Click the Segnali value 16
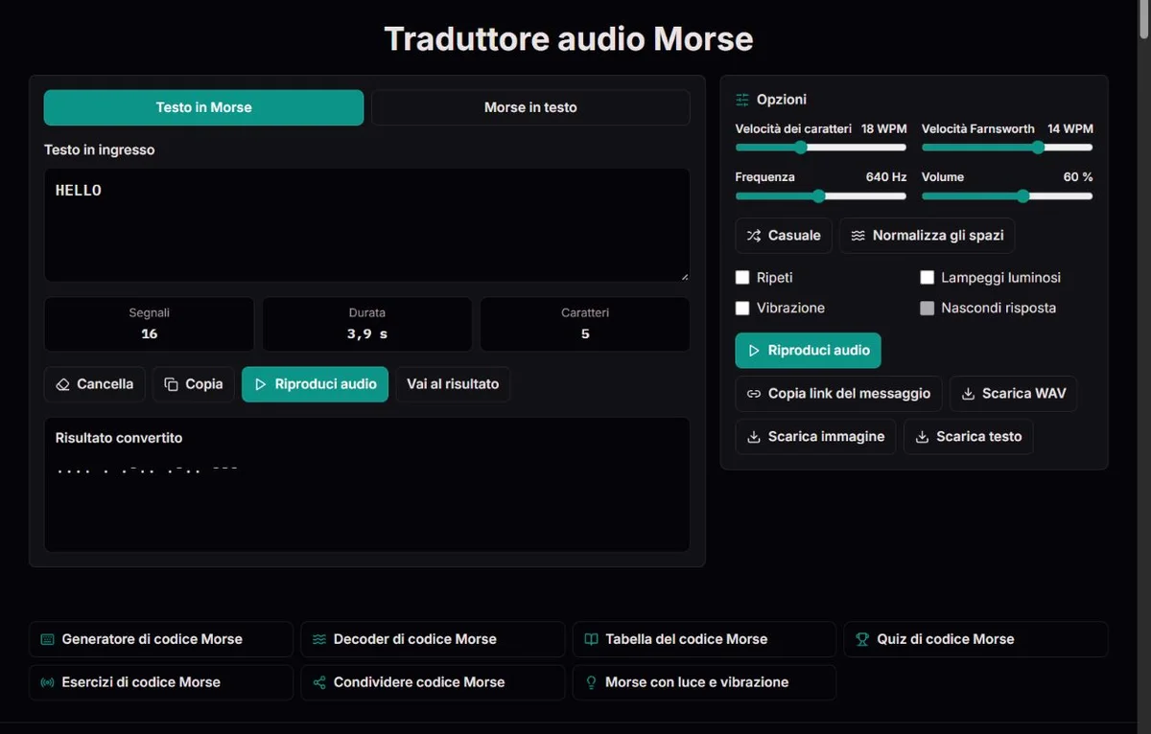 pyautogui.click(x=149, y=334)
